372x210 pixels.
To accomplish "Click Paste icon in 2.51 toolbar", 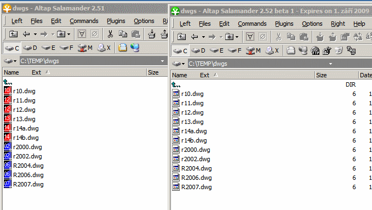I will [x=136, y=34].
